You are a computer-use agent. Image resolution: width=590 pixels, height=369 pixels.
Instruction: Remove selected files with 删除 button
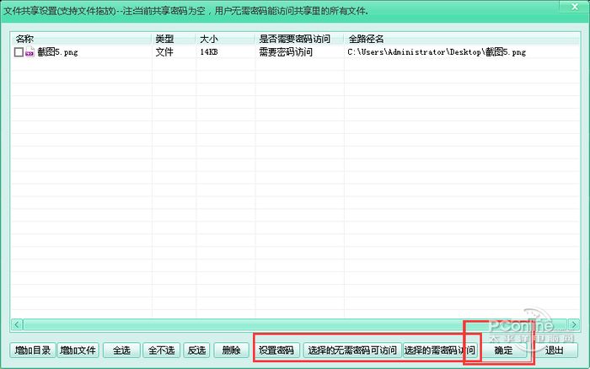(231, 350)
